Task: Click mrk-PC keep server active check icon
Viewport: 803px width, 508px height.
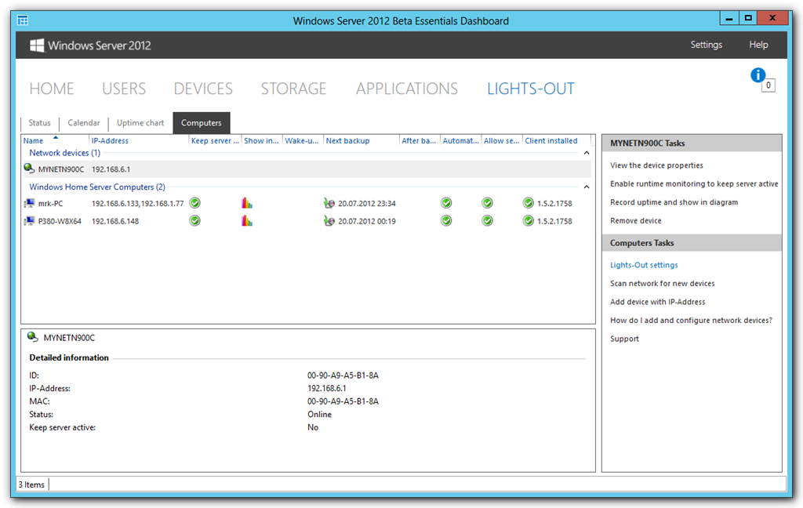Action: tap(194, 203)
